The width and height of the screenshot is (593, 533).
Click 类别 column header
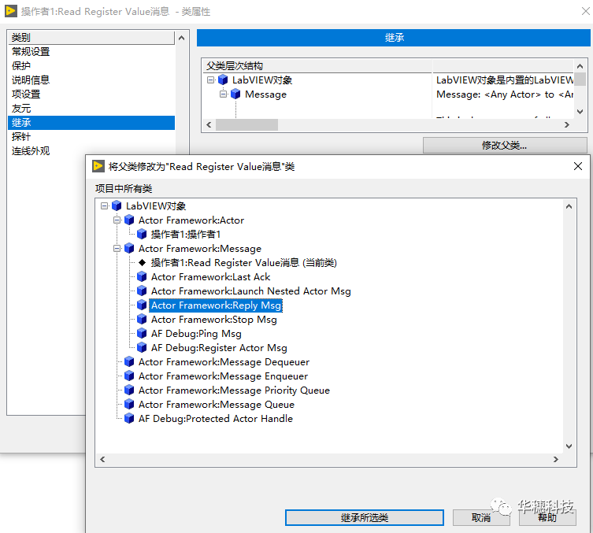pos(91,38)
